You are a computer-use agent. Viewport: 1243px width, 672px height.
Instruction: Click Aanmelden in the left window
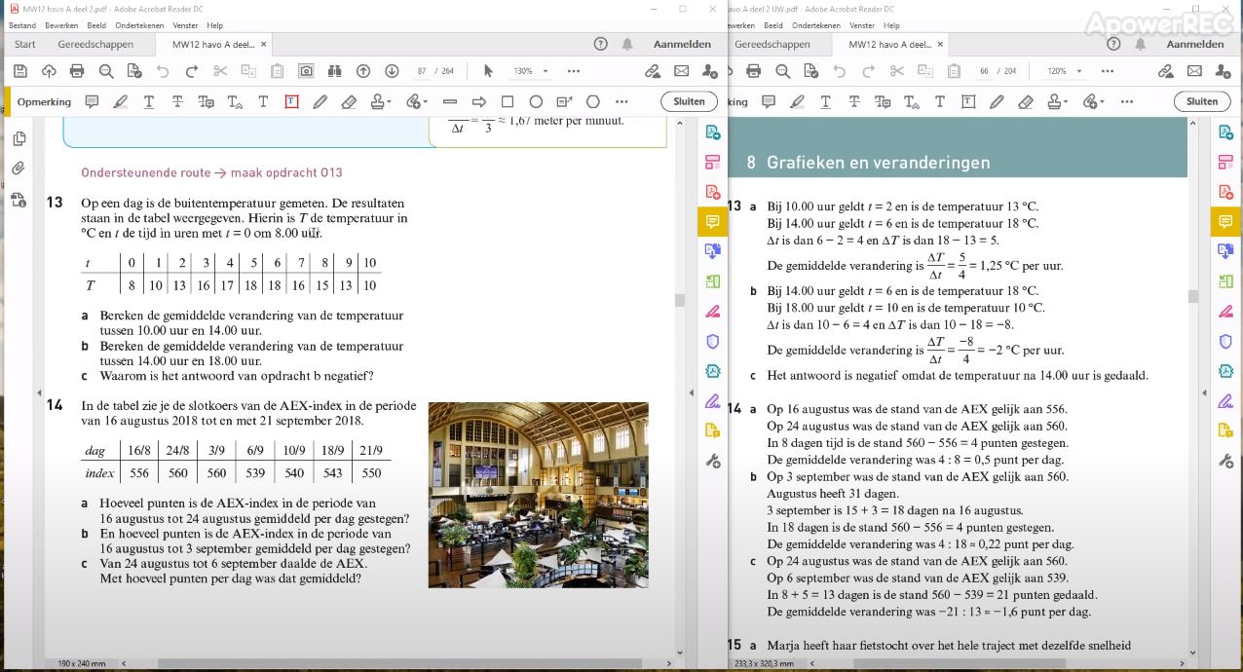click(x=682, y=44)
